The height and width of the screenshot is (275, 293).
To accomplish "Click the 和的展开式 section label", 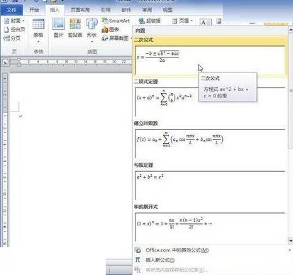I will [146, 207].
